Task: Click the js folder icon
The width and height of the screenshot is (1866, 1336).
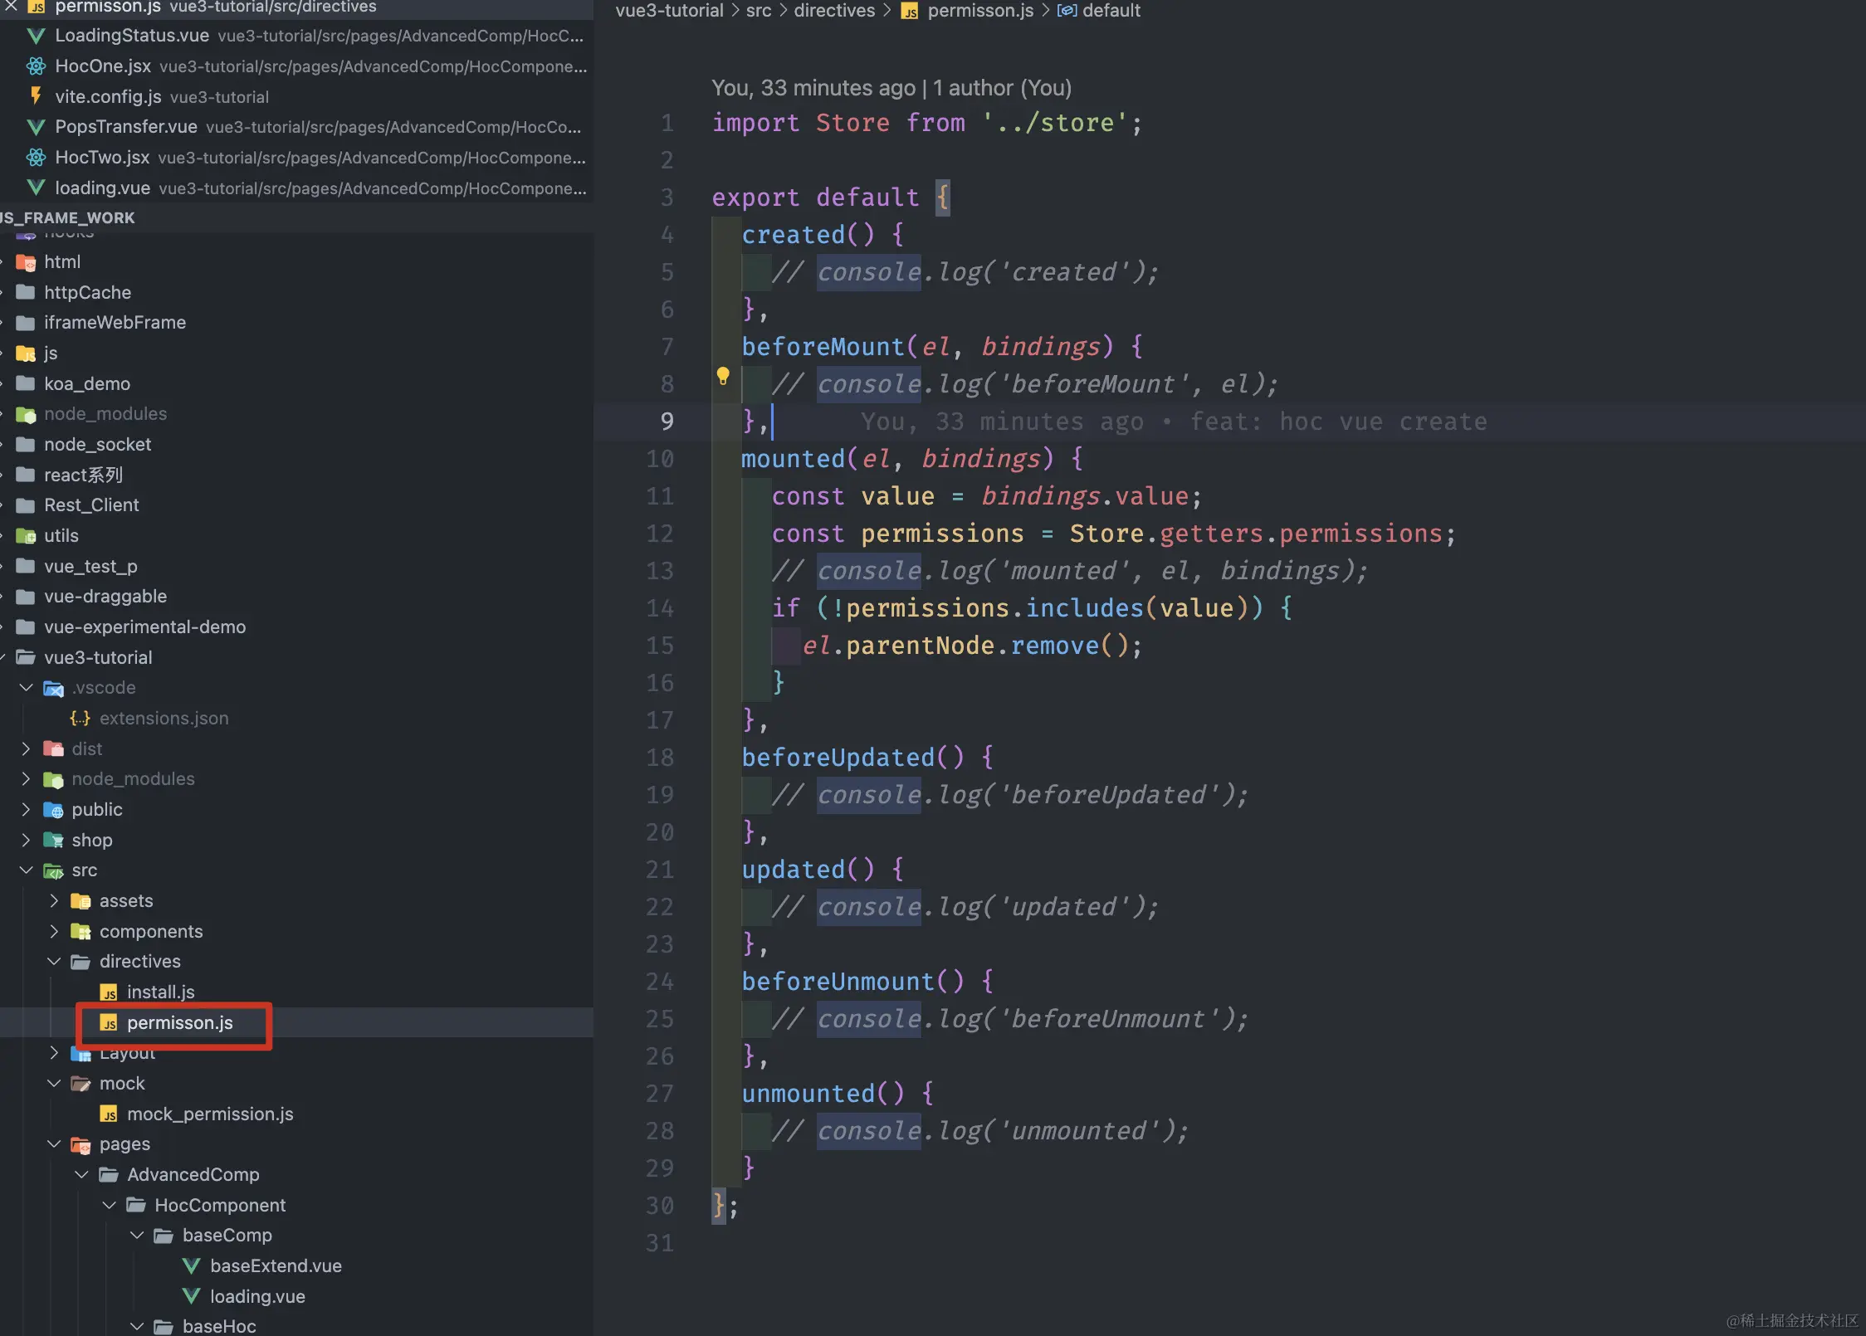Action: pyautogui.click(x=26, y=354)
